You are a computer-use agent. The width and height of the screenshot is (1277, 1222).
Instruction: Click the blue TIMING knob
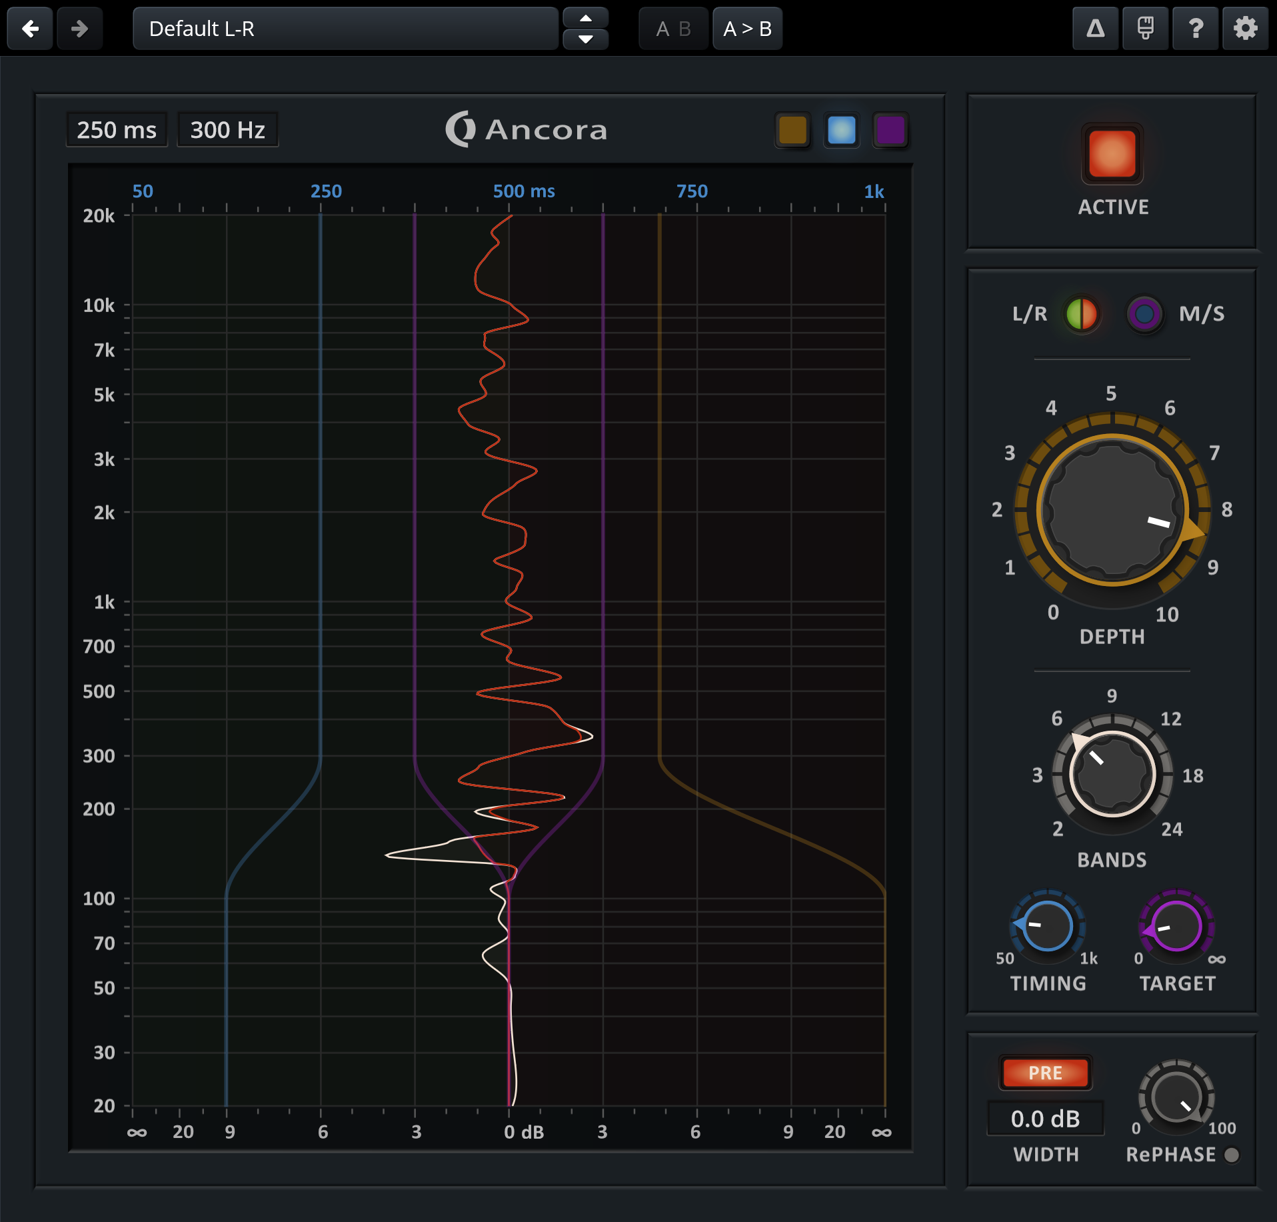click(1047, 926)
